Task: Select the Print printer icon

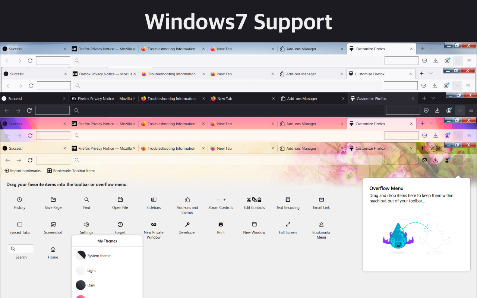Action: pos(221,225)
